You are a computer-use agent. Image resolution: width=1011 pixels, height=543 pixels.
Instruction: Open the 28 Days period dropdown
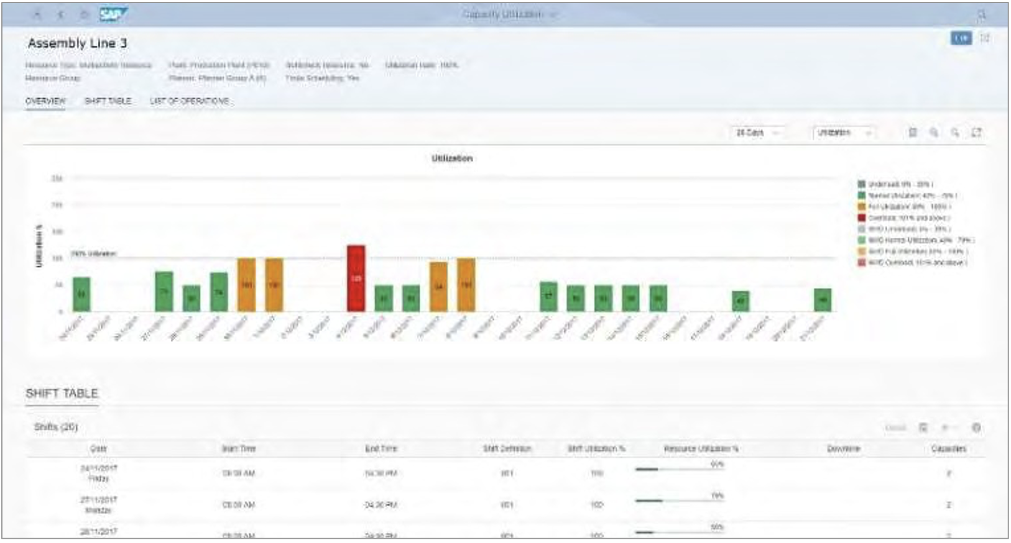click(757, 133)
